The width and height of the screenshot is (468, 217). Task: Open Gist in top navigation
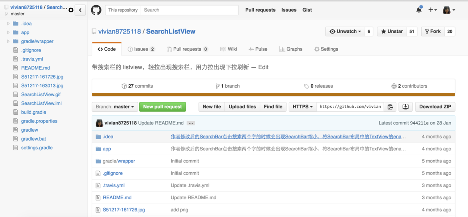[x=307, y=10]
